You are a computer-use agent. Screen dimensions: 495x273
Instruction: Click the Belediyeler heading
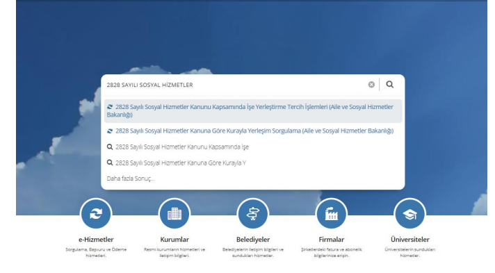(x=253, y=240)
